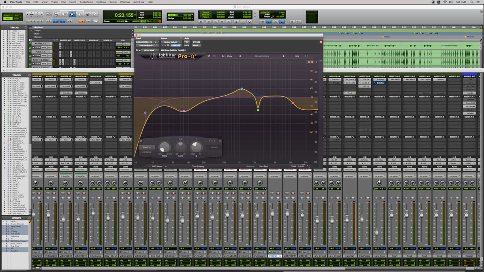Click the record button in the transport
This screenshot has width=484, height=272.
pos(250,21)
